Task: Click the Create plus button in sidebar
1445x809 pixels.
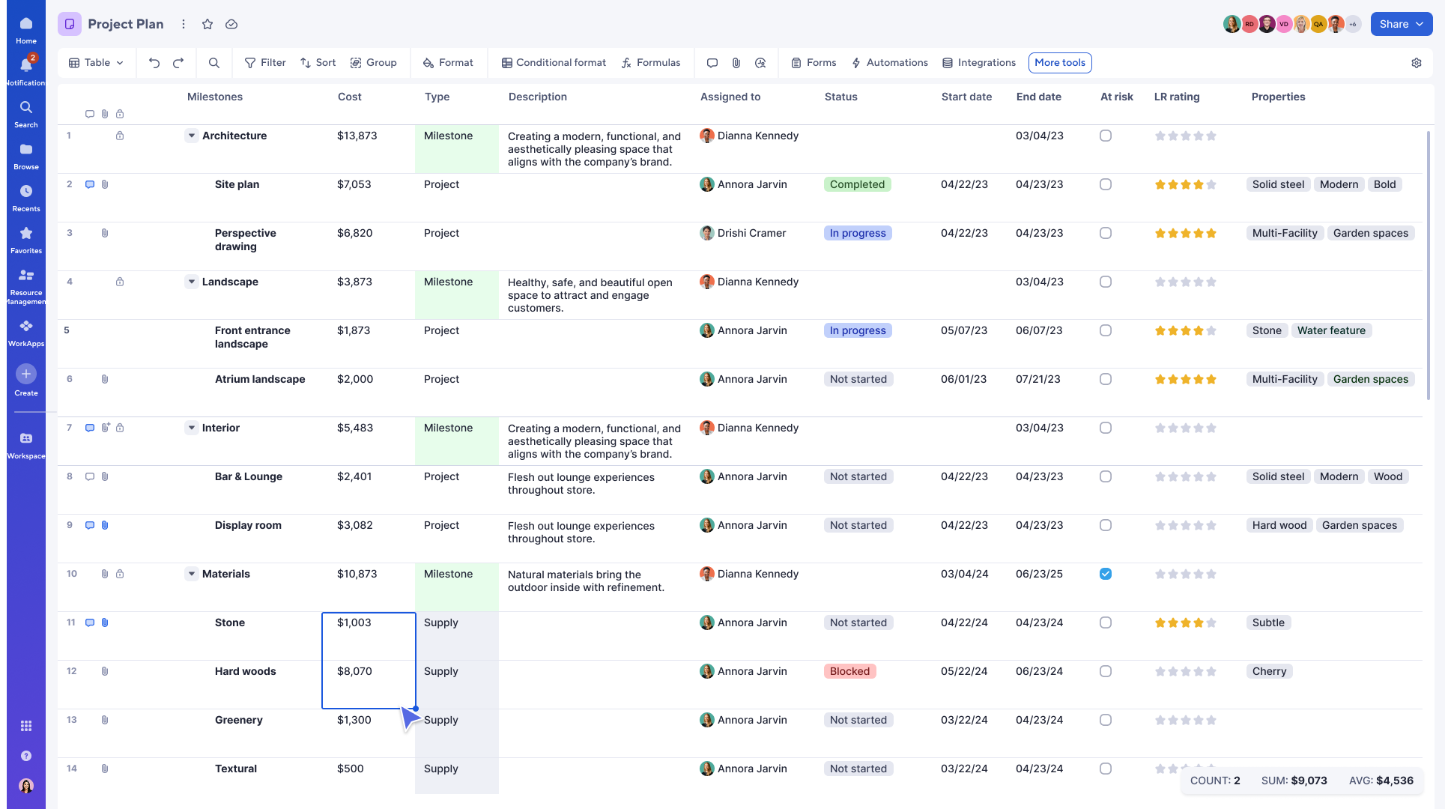Action: 26,374
